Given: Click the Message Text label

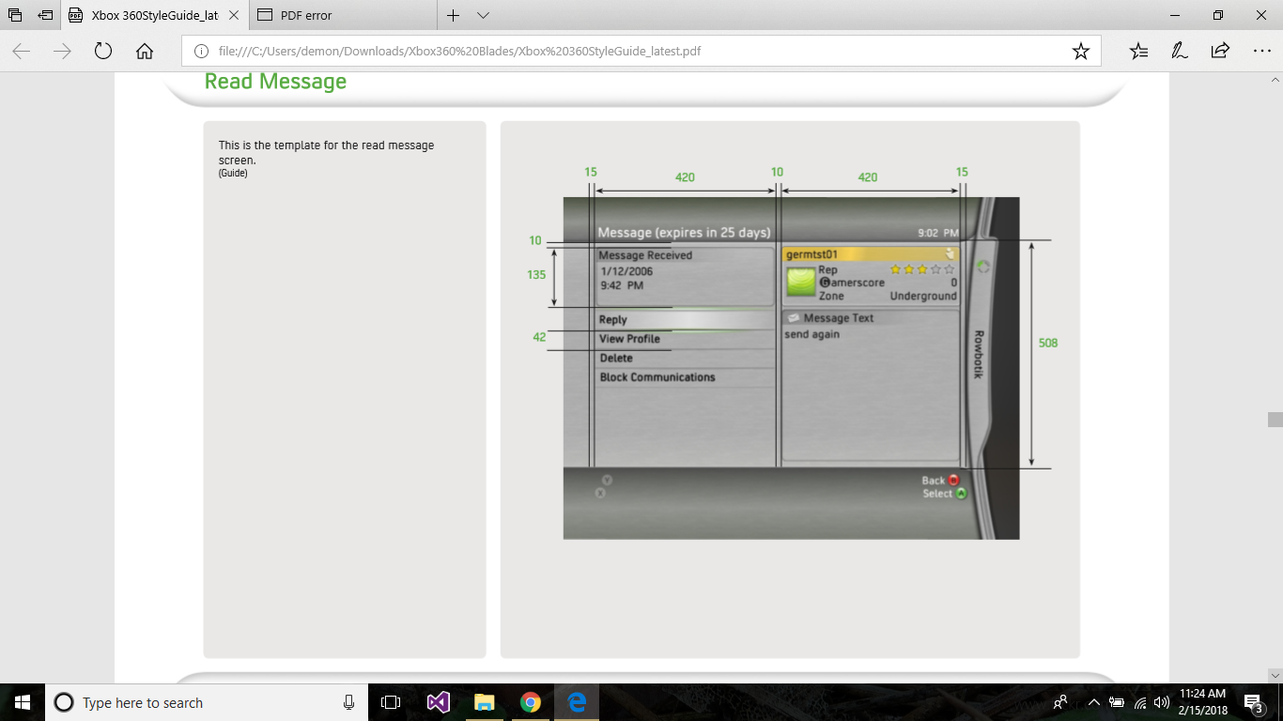Looking at the screenshot, I should [x=838, y=318].
